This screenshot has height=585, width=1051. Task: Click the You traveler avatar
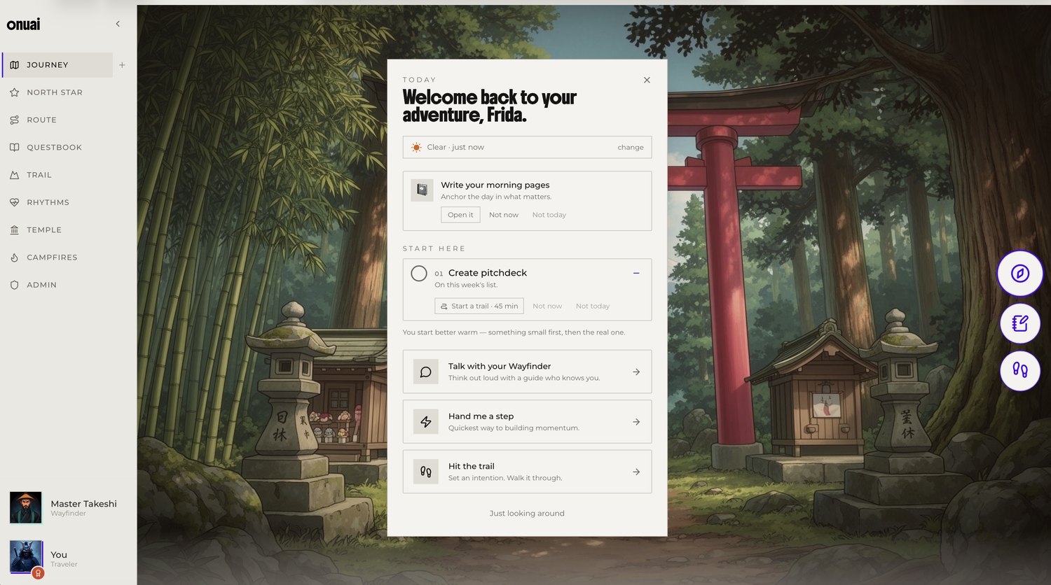(27, 558)
